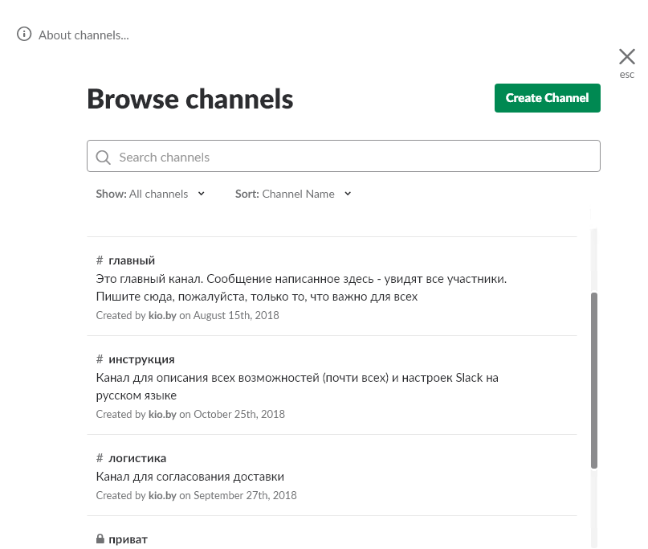The height and width of the screenshot is (549, 648).
Task: Select the логистика channel description text
Action: point(190,477)
